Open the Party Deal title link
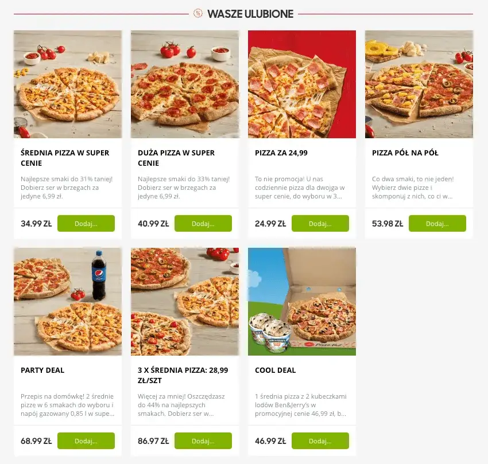The image size is (488, 464). (42, 370)
